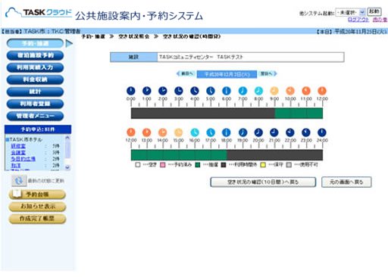The height and width of the screenshot is (277, 388).
Task: Click the 6:00 clock icon
Action: 227,91
